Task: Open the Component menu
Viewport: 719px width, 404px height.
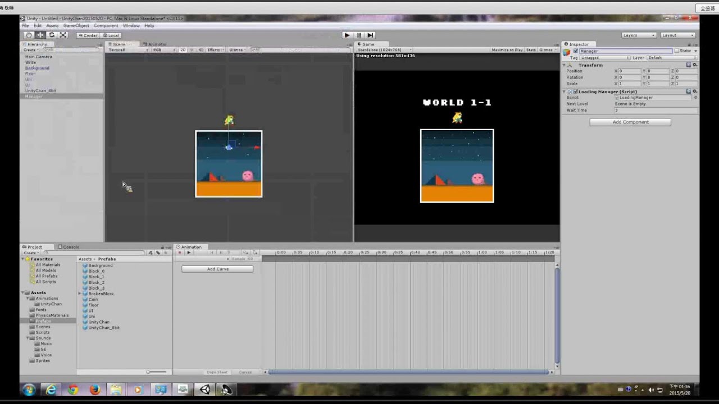Action: coord(106,26)
